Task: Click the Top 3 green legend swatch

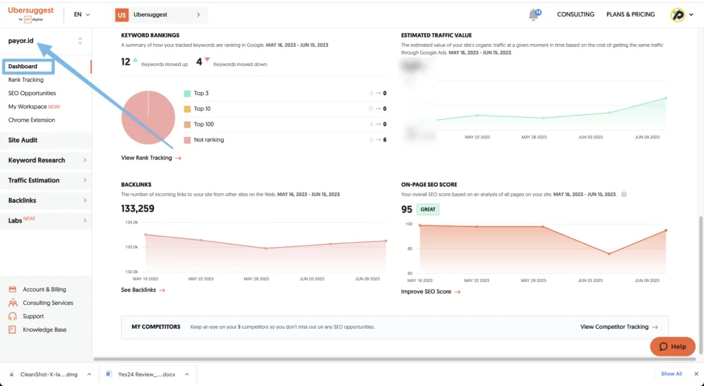Action: pos(187,94)
